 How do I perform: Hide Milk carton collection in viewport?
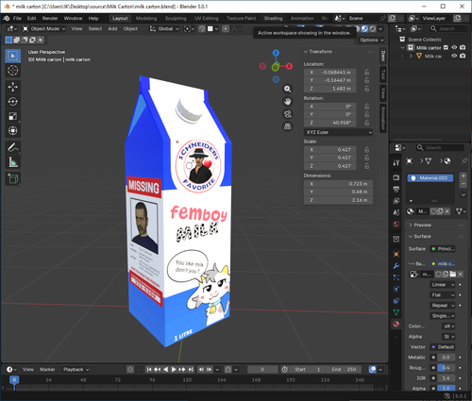coord(454,47)
